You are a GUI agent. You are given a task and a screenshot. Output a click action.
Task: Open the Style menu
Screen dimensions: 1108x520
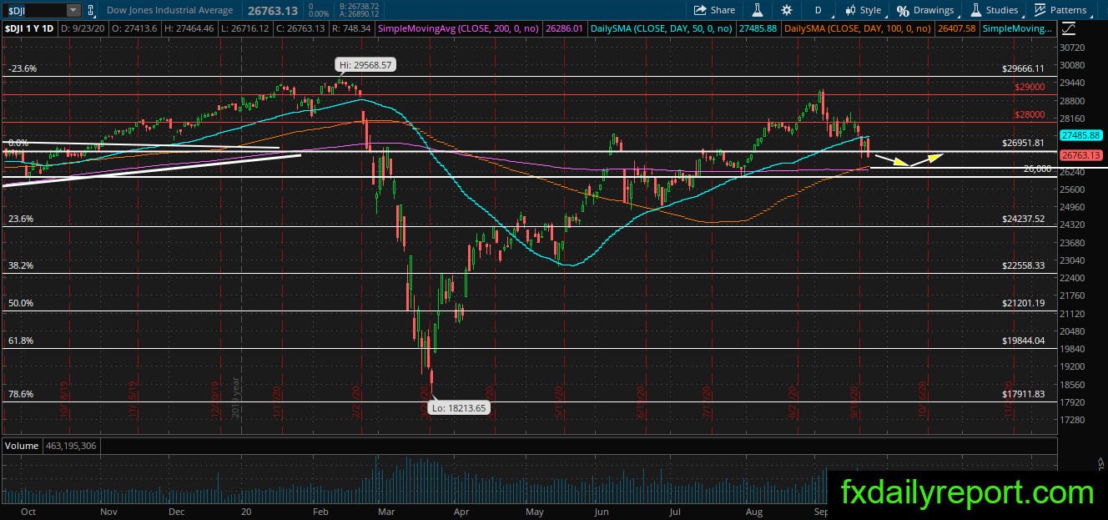point(864,10)
